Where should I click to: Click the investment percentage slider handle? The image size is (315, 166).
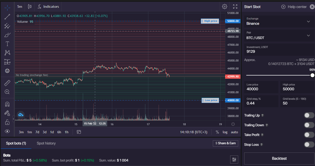coord(312,75)
